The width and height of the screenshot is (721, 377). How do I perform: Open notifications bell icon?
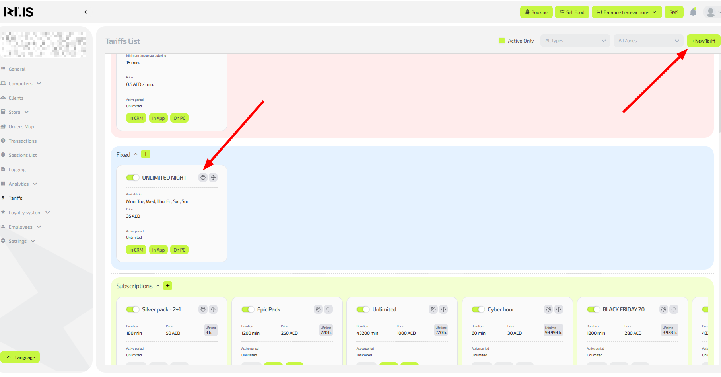(693, 12)
